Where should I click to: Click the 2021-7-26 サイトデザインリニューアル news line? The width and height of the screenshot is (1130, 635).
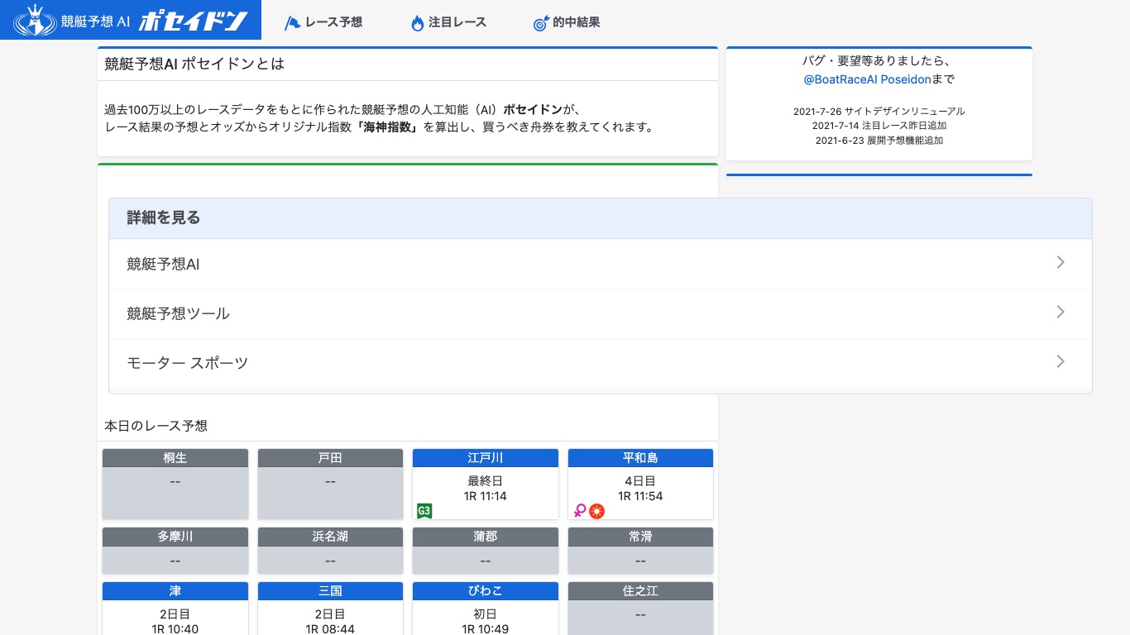[x=879, y=111]
